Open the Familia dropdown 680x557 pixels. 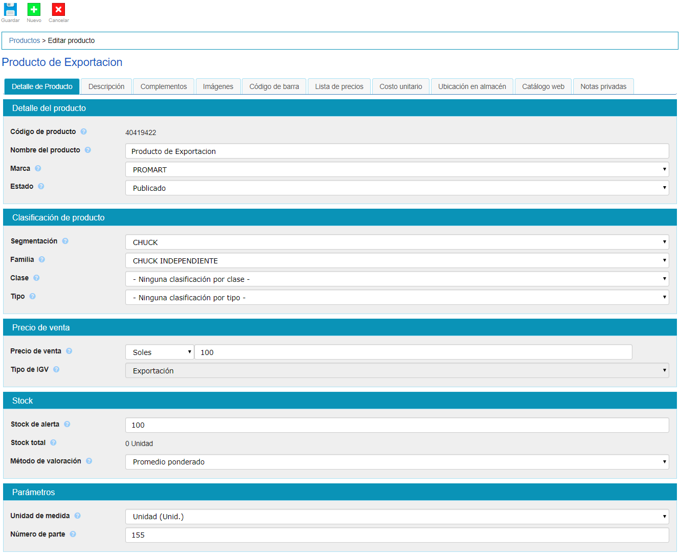point(397,261)
